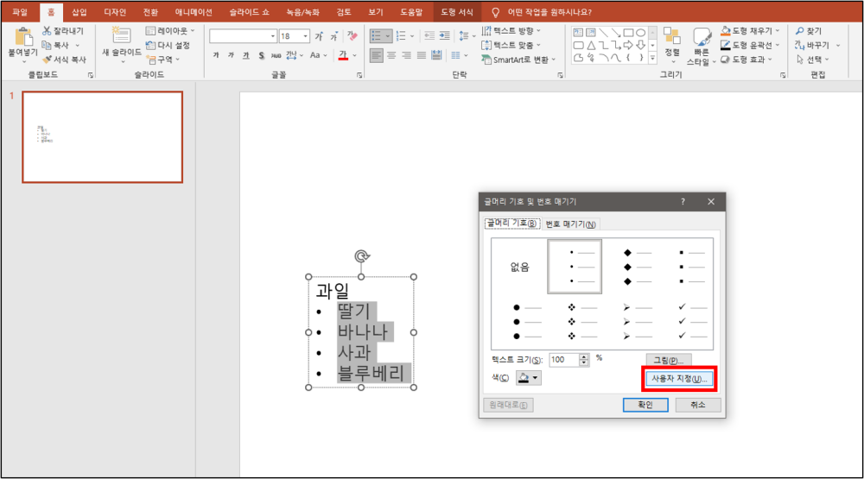Viewport: 864px width, 479px height.
Task: Toggle italic formatting (slanted 가)
Action: pos(231,55)
